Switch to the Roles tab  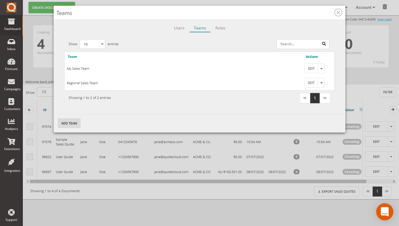220,28
